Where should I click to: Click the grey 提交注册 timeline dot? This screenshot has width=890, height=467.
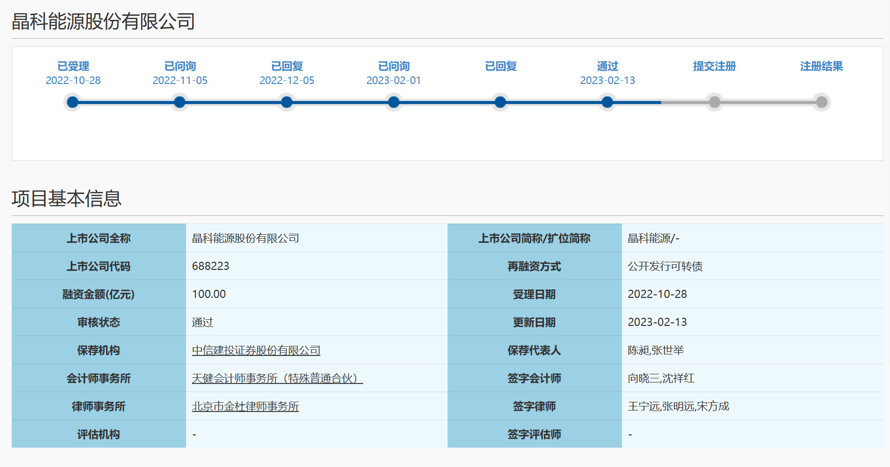[x=715, y=102]
